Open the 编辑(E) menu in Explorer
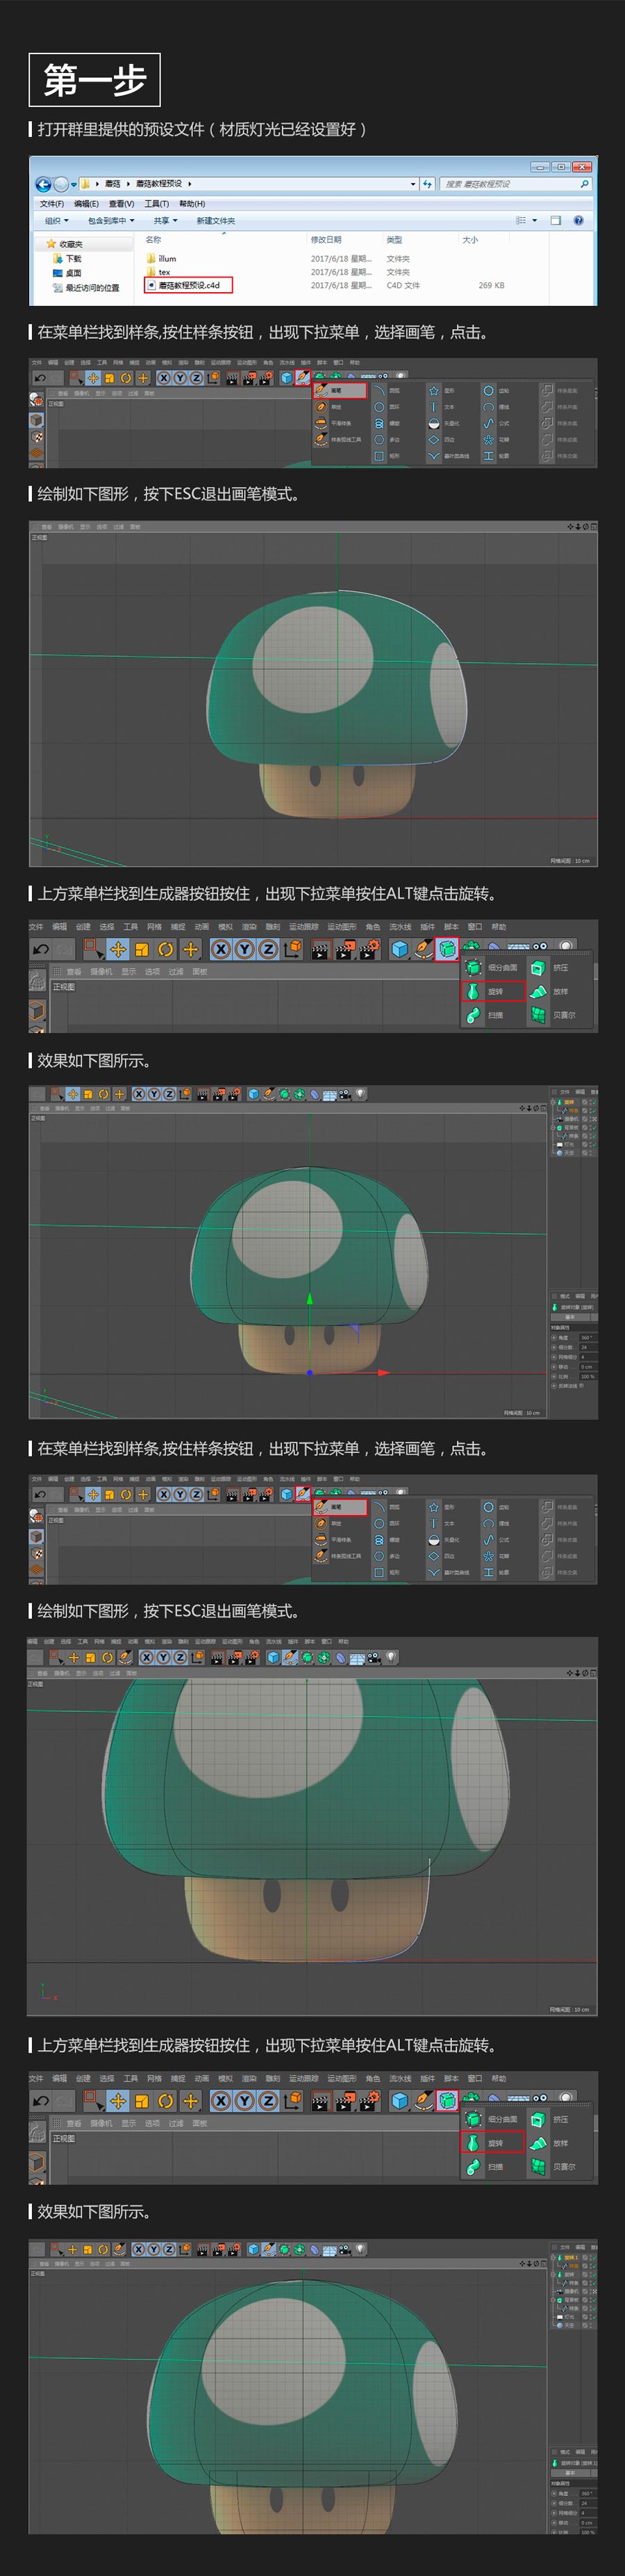 coord(87,204)
